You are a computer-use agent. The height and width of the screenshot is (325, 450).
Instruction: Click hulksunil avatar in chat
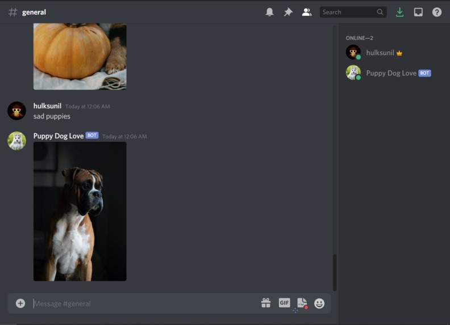16,111
